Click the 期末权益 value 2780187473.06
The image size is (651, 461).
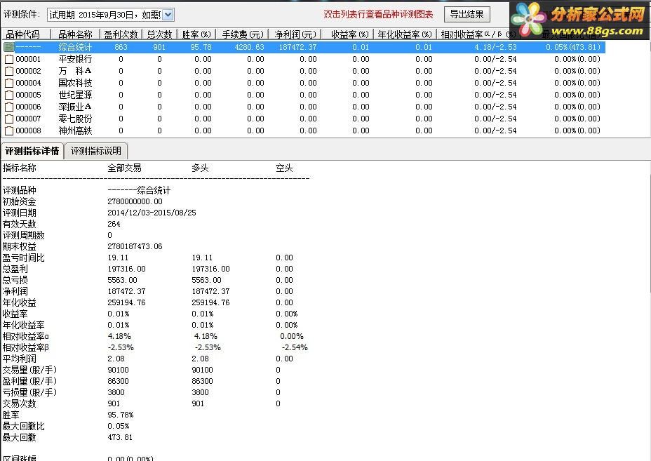tap(135, 246)
